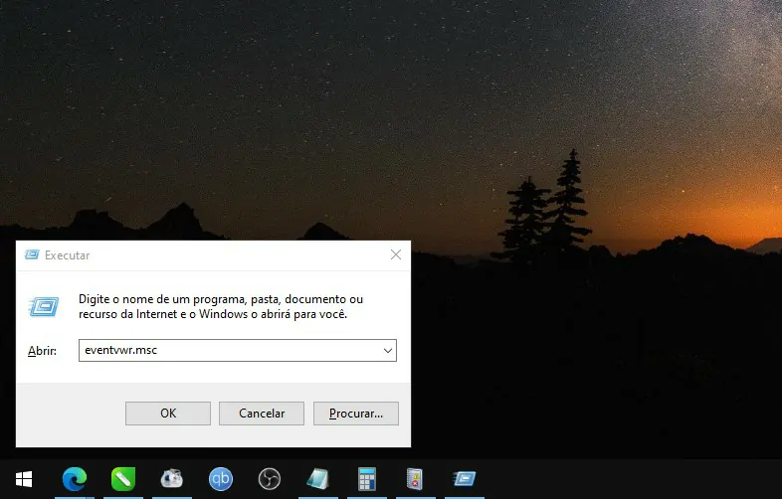This screenshot has height=499, width=782.
Task: Open file browser with Procurar button
Action: click(355, 414)
